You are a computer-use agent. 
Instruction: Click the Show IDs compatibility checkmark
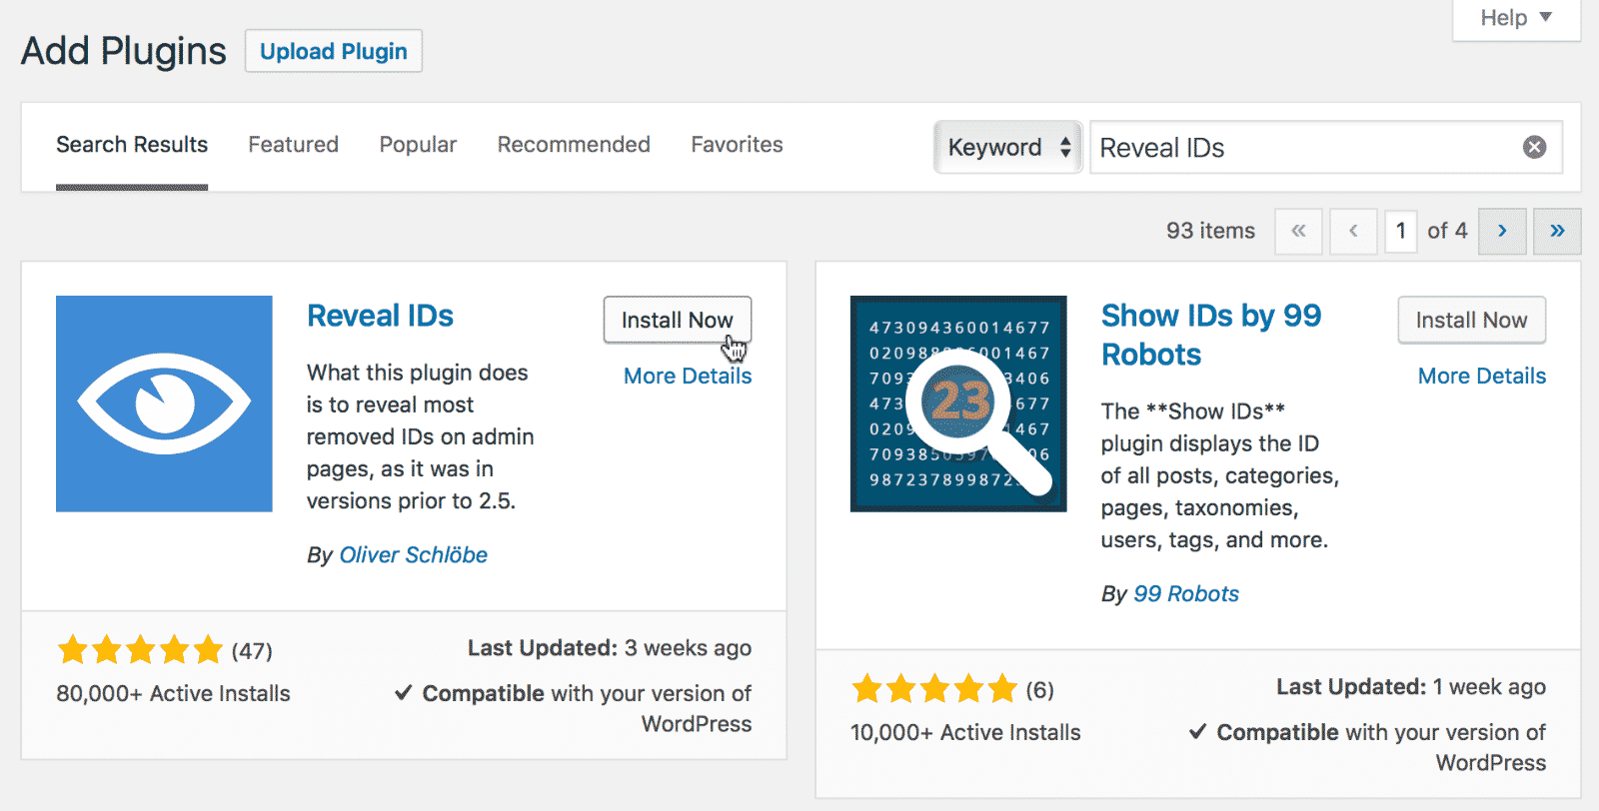(1197, 731)
